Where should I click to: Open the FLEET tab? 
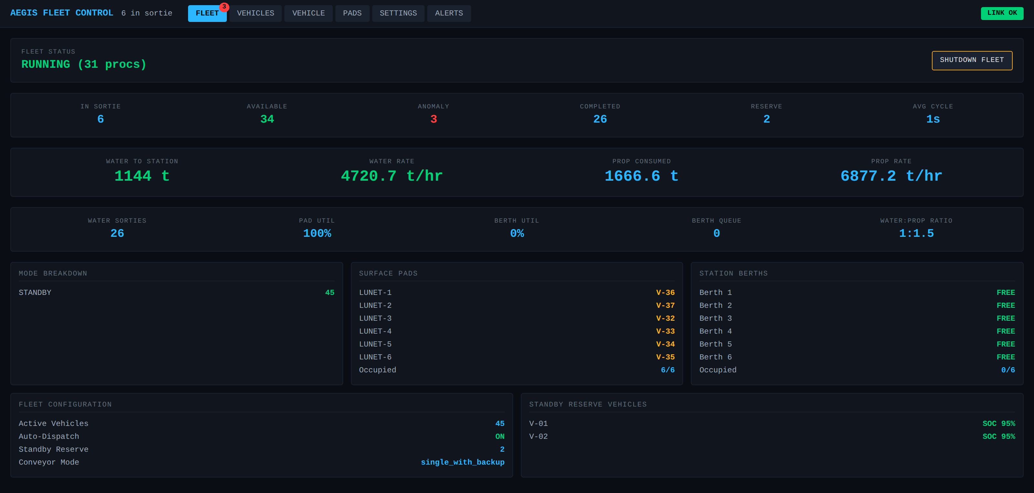point(207,13)
